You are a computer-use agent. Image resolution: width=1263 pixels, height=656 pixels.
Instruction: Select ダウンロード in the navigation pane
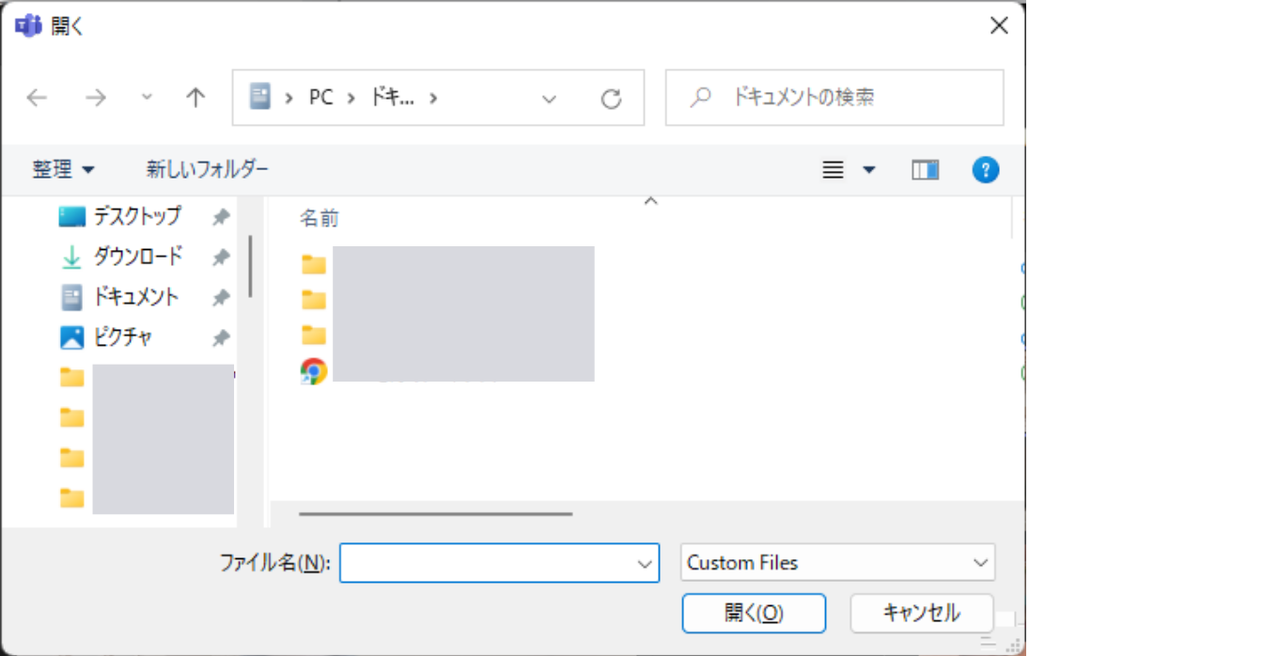[x=137, y=257]
